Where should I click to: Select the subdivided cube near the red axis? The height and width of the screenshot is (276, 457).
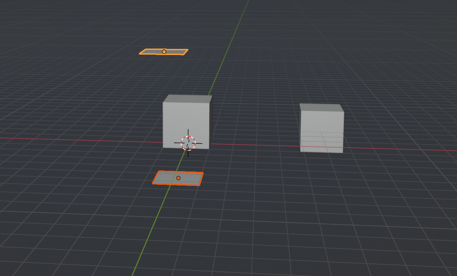(322, 128)
